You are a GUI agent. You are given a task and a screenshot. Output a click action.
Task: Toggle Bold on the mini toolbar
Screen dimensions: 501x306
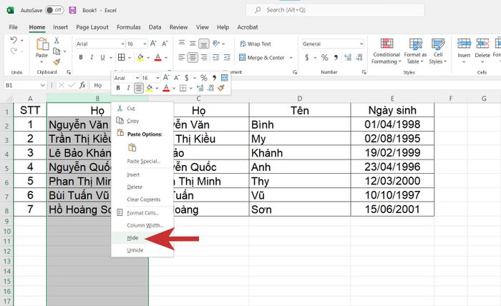118,88
